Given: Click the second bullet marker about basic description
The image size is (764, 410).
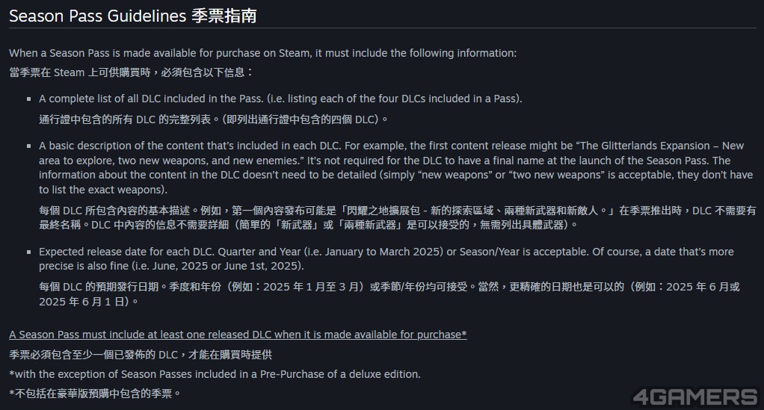Looking at the screenshot, I should [28, 146].
